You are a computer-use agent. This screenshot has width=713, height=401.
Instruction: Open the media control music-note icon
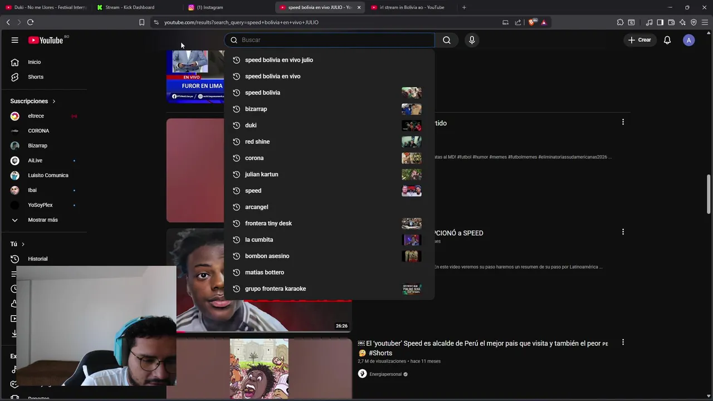pos(649,22)
